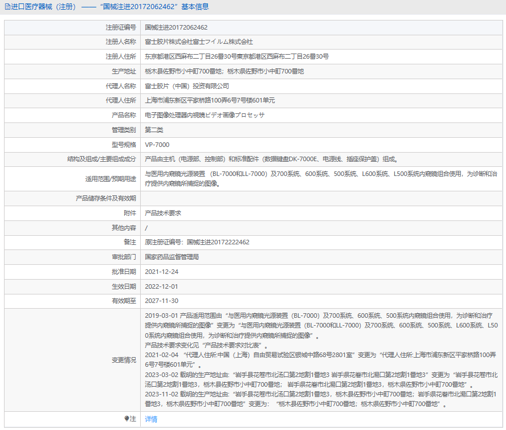Screen dimensions: 506x430
Task: Select 产品由主机 composition description
Action: coord(271,159)
